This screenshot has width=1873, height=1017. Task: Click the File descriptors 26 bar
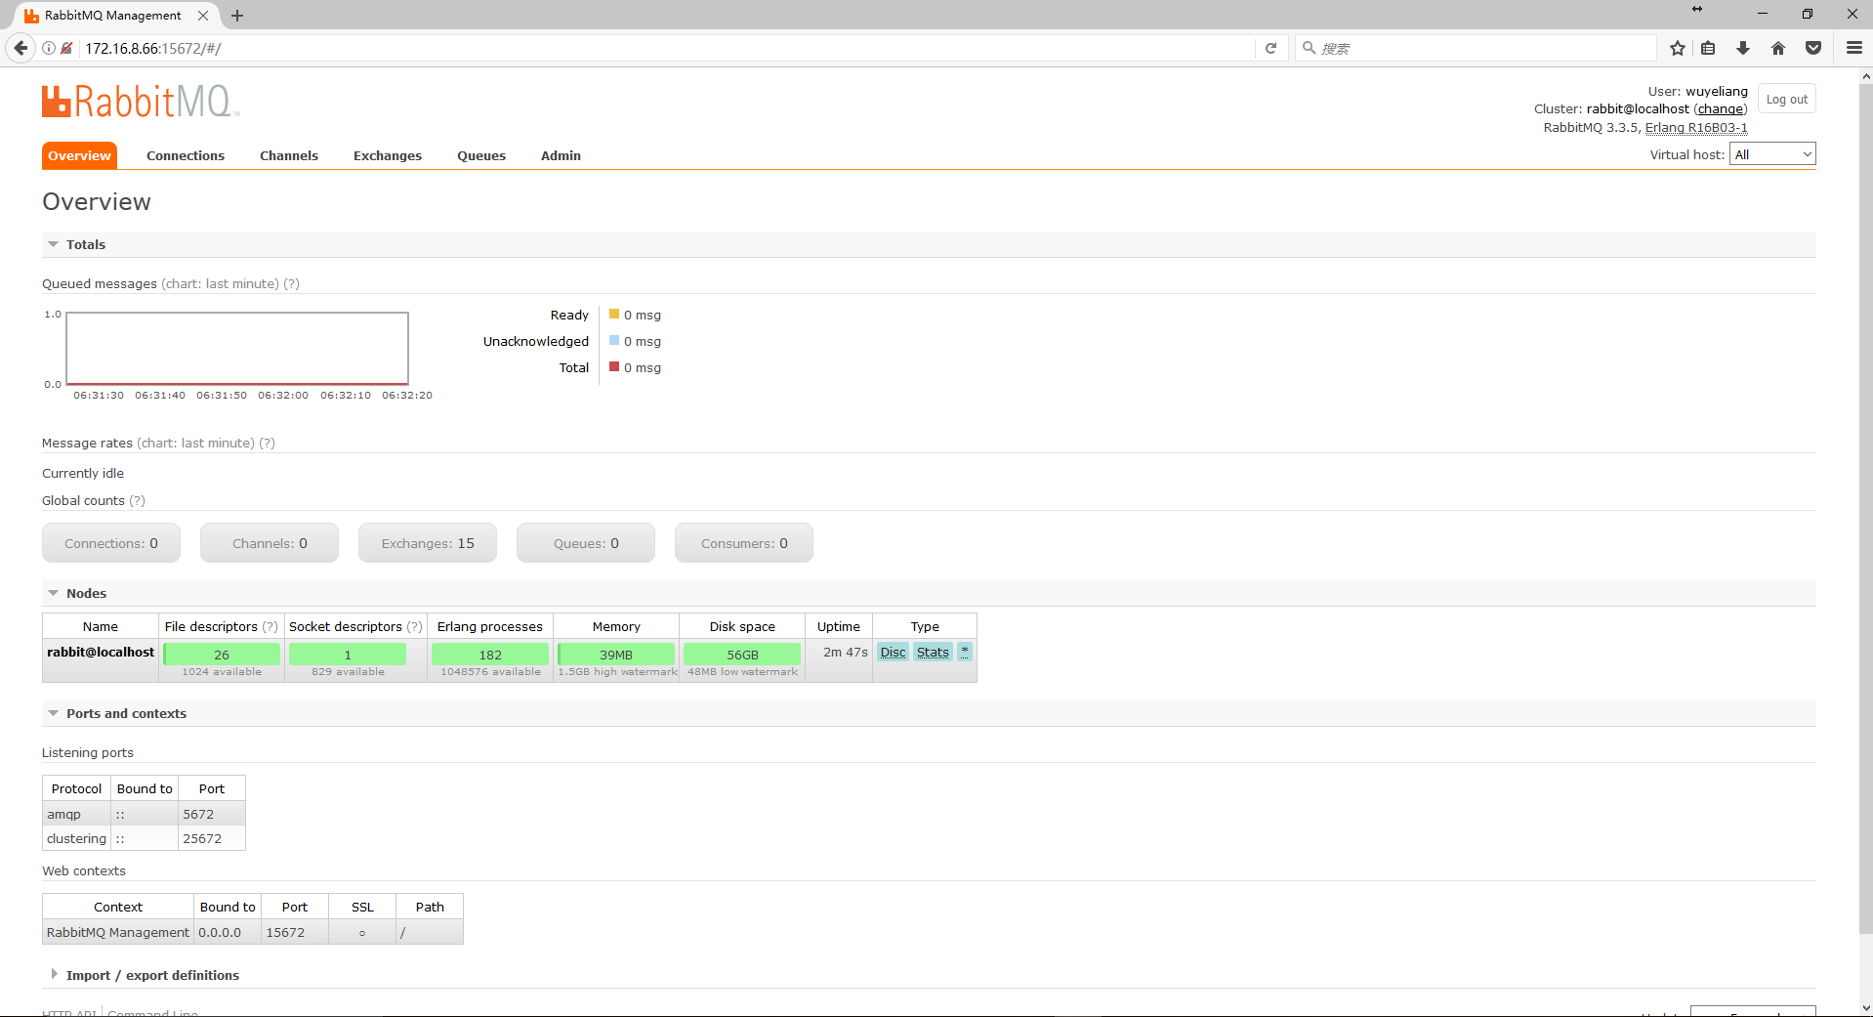click(222, 654)
